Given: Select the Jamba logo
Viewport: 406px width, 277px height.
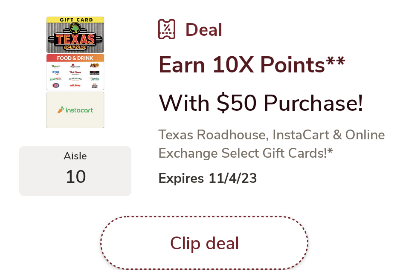Looking at the screenshot, I should coord(94,79).
